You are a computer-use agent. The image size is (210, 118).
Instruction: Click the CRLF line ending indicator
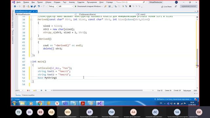pyautogui.click(x=196, y=90)
